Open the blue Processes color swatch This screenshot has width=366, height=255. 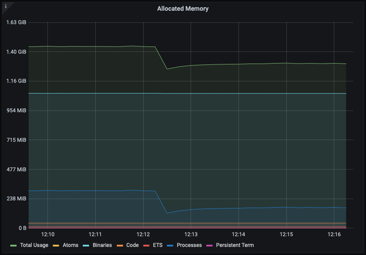[x=170, y=246]
